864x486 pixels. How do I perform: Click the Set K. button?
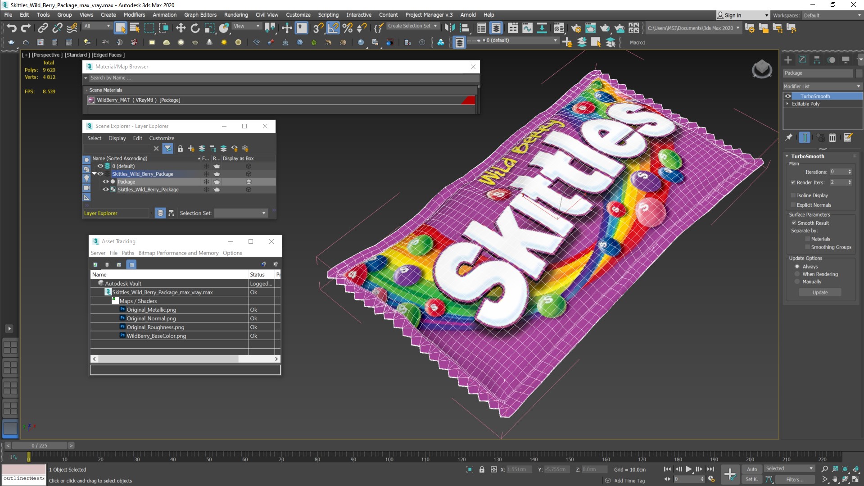pyautogui.click(x=752, y=479)
